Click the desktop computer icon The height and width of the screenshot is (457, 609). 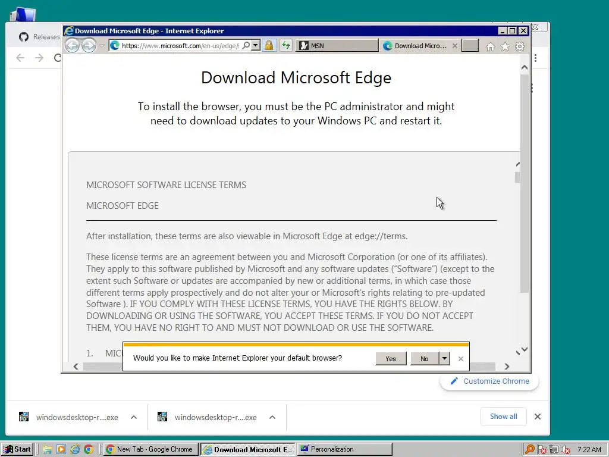pyautogui.click(x=23, y=15)
